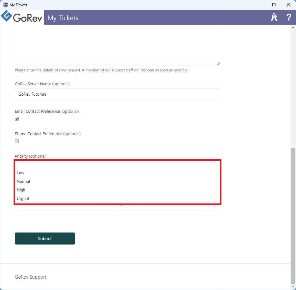Choose High priority from the list
296x290 pixels.
[118, 190]
